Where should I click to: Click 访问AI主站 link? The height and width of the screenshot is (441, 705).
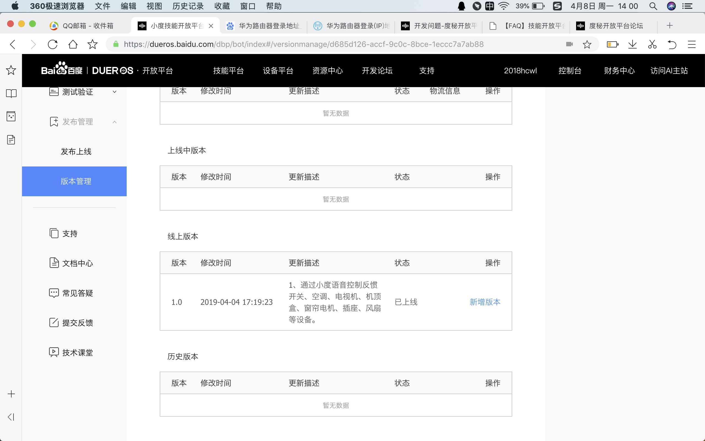[x=669, y=71]
